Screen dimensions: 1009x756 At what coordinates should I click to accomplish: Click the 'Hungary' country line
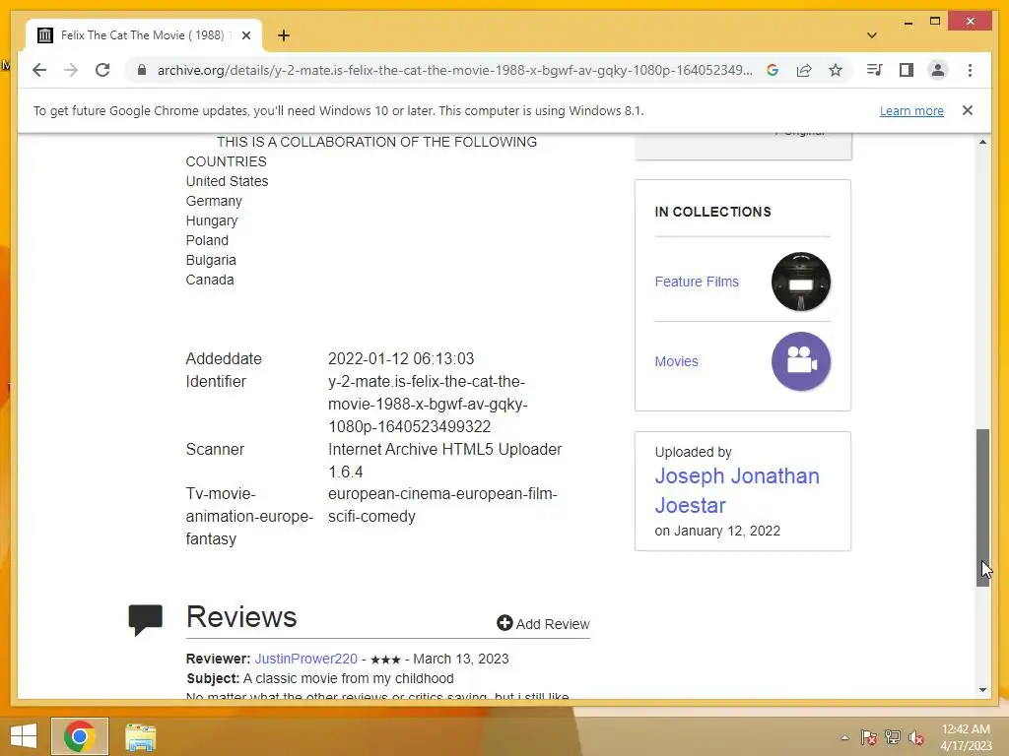[212, 220]
